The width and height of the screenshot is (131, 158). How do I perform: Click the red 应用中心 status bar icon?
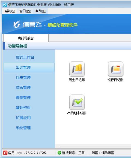(5, 153)
